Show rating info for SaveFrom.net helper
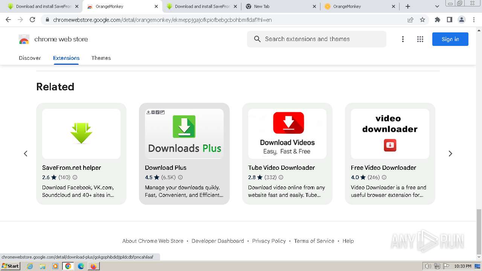 [x=75, y=177]
